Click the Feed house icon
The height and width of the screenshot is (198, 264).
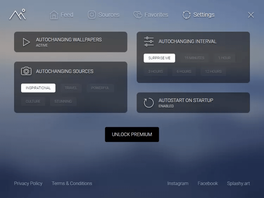coord(54,15)
